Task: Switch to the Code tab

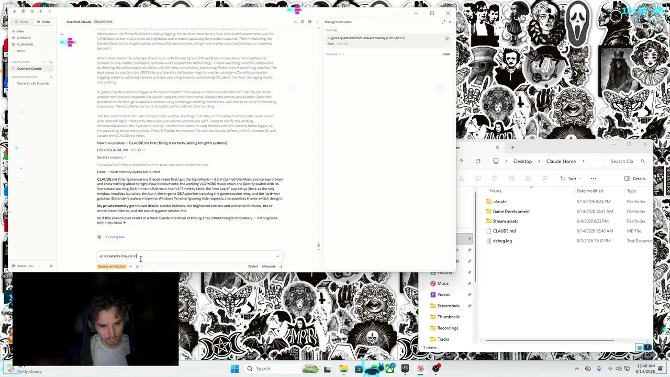Action: (x=43, y=22)
